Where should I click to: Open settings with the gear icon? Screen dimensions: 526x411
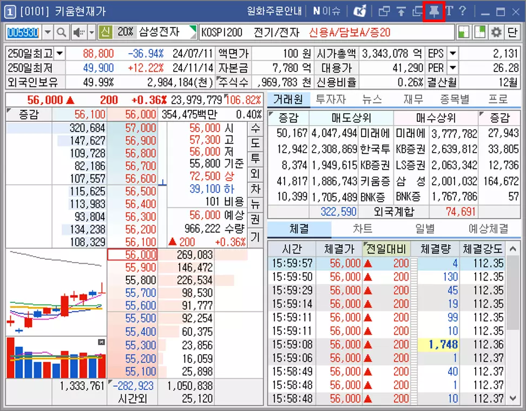click(496, 32)
